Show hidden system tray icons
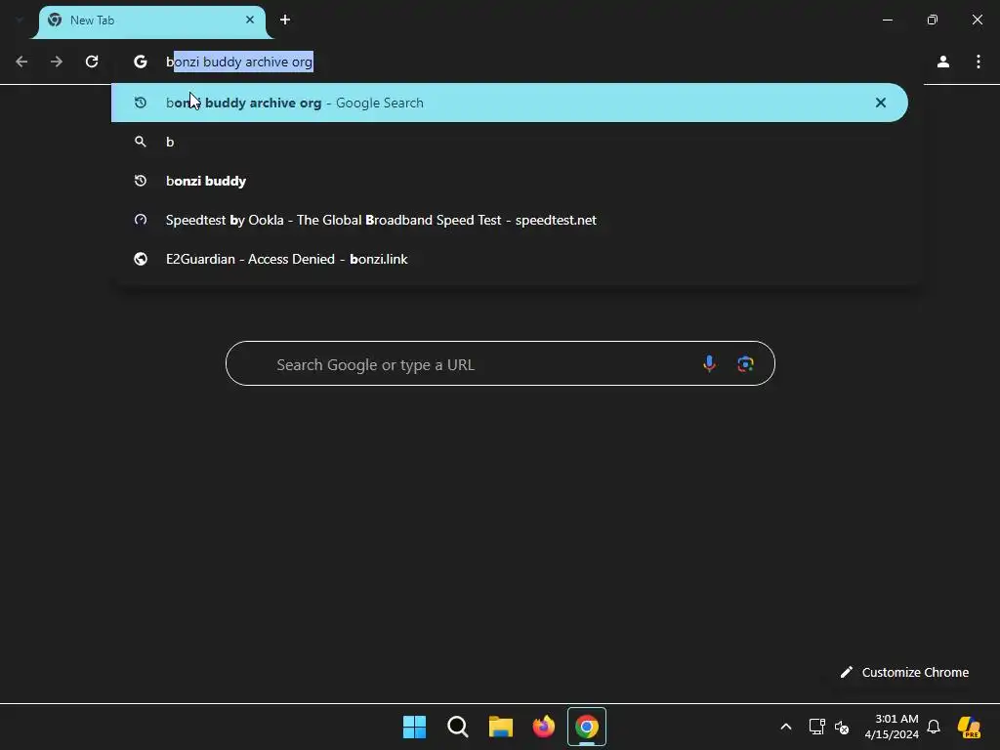1000x750 pixels. point(786,727)
